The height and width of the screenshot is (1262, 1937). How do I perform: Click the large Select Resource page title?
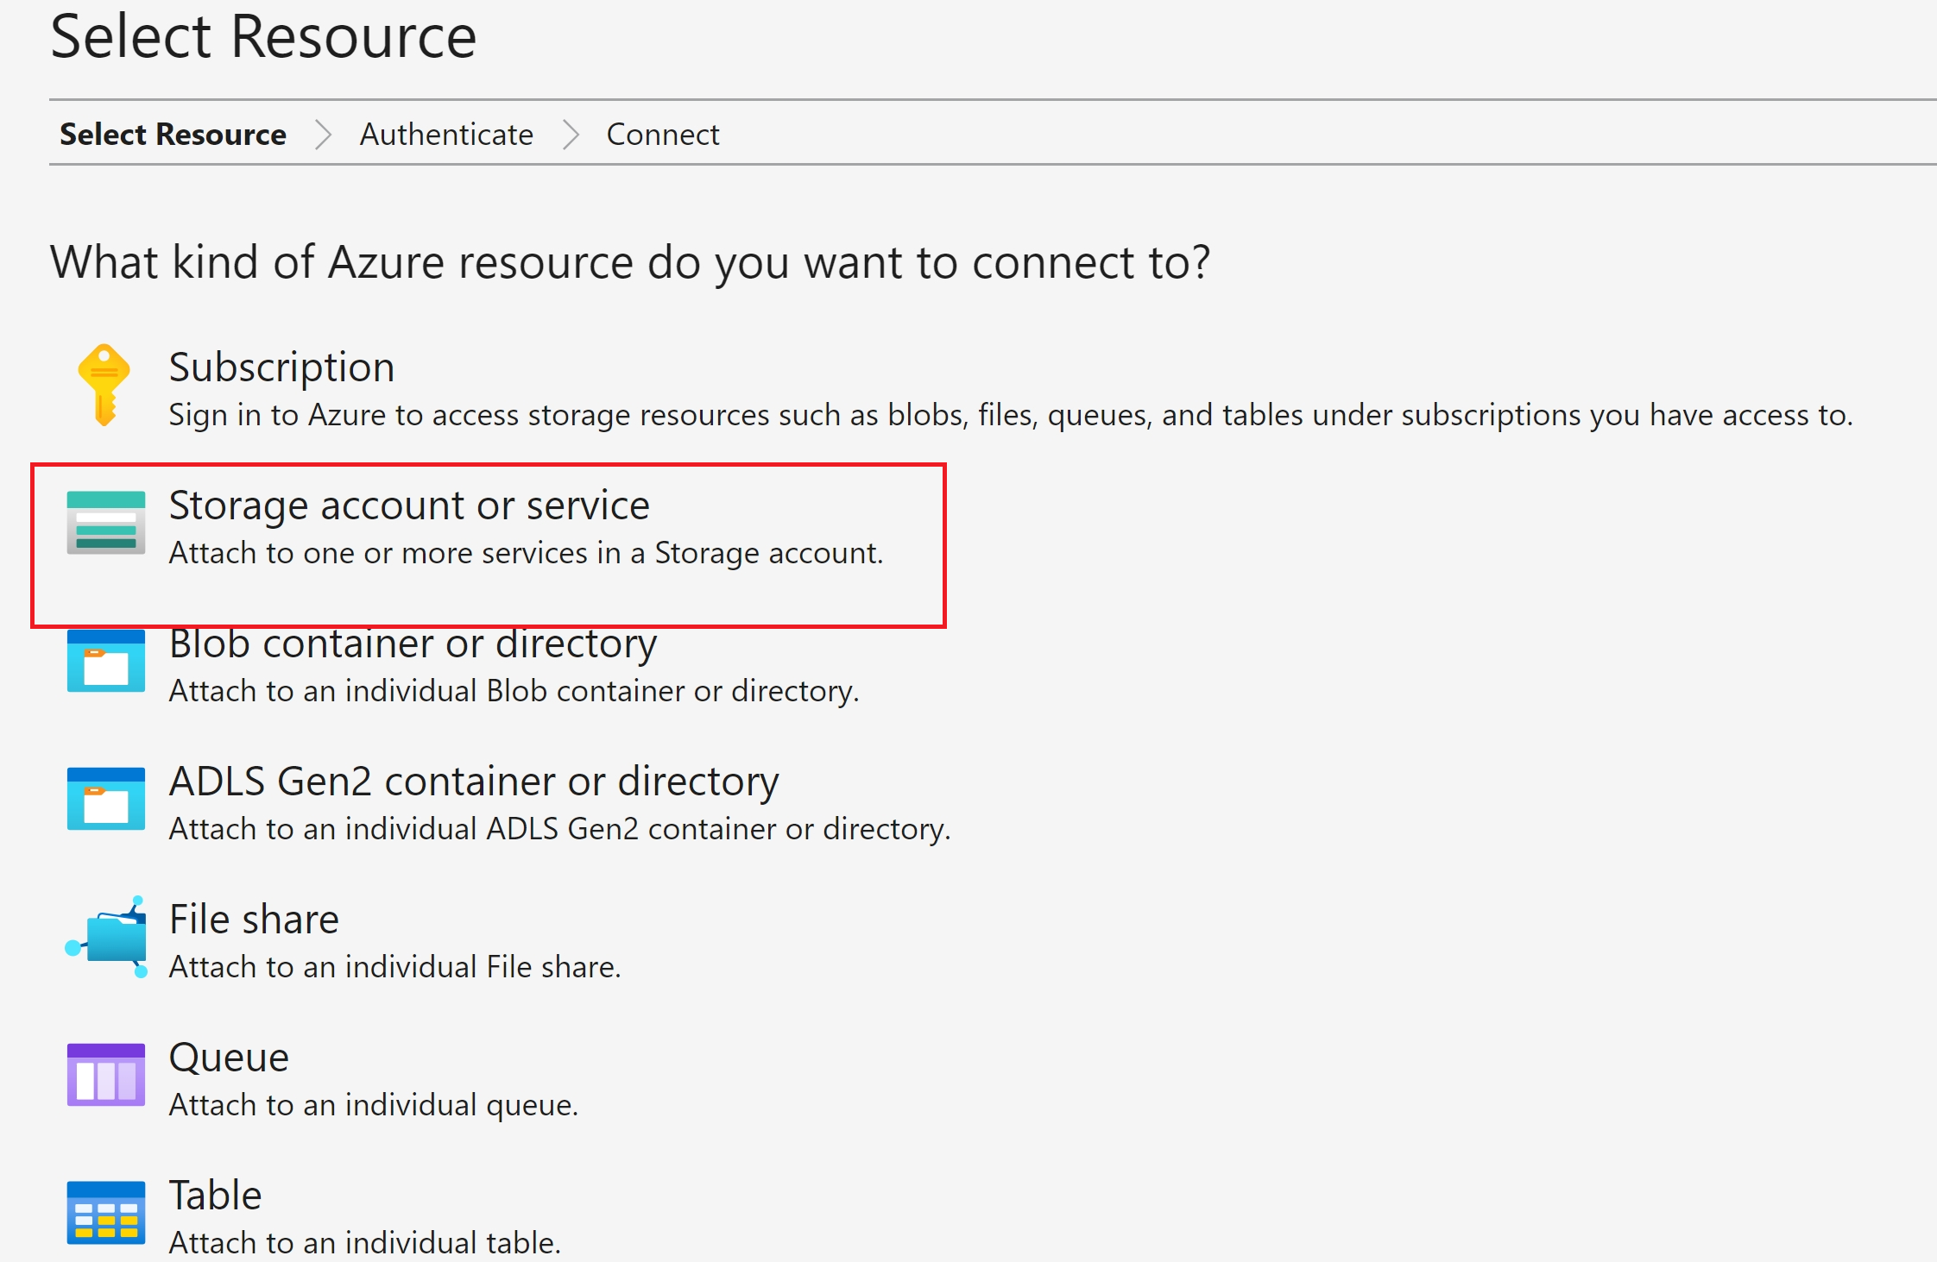(x=263, y=36)
